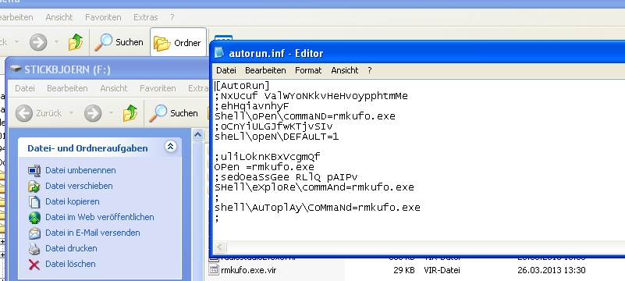Viewport: 625px width, 281px height.
Task: Click rmkufo.exe.vir file icon
Action: 214,270
